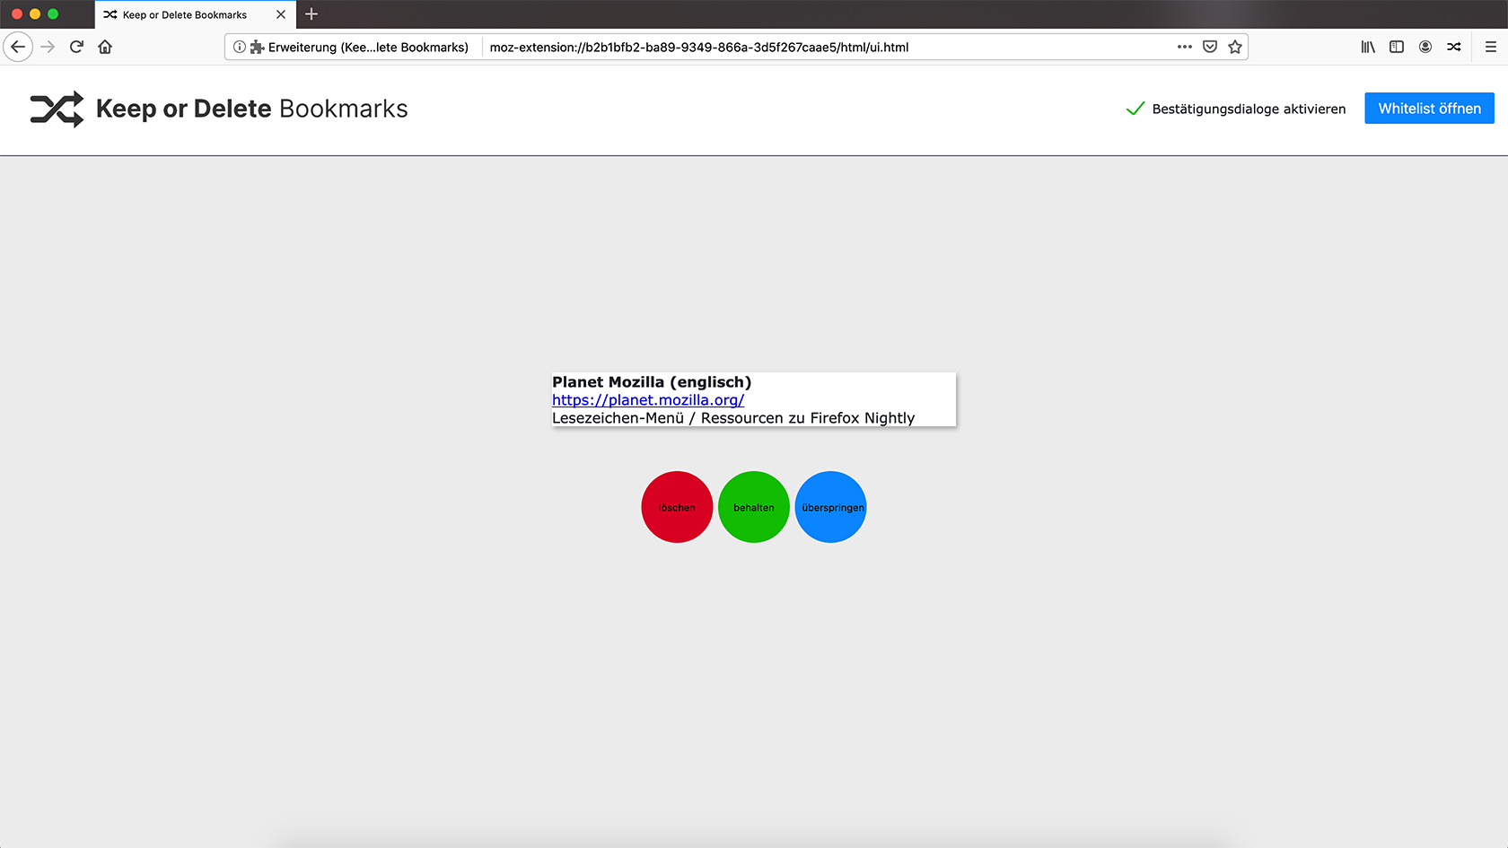Click the shuffle logo in the page header
The height and width of the screenshot is (848, 1508).
pos(57,109)
